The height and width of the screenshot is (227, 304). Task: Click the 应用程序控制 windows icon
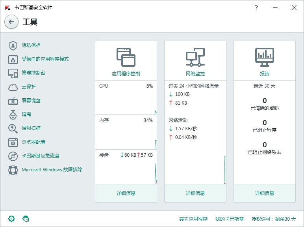(126, 57)
